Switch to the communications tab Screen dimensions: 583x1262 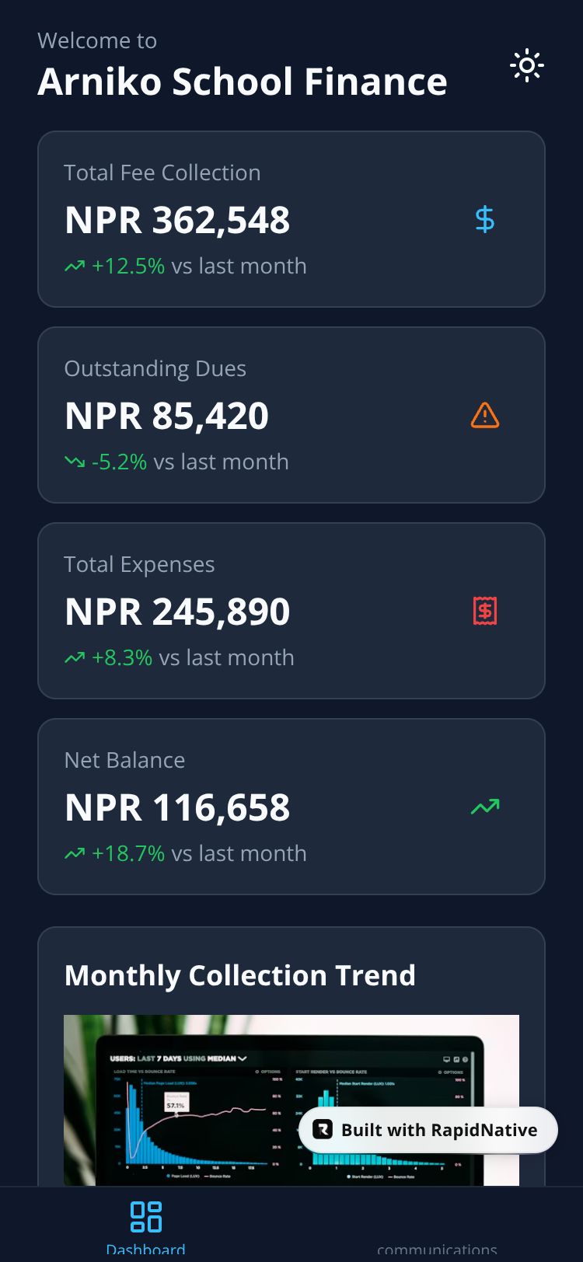437,1248
